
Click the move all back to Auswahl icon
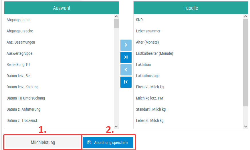[x=126, y=82]
